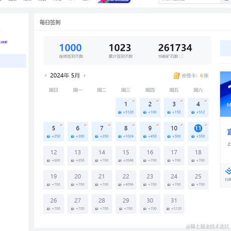Select May 8 cell with +1024
231x231 pixels.
[x=126, y=132]
